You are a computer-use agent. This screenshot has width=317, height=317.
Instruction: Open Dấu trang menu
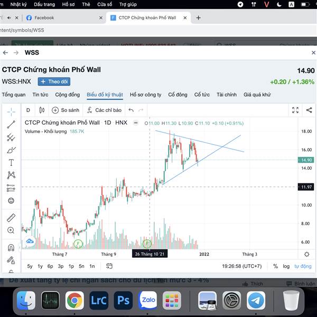click(x=44, y=4)
